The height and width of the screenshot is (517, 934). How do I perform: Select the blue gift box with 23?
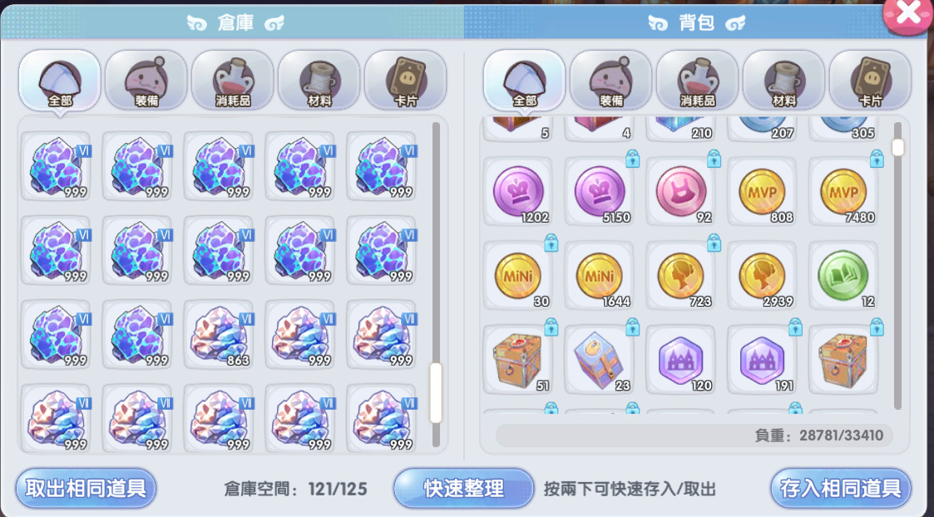coord(599,360)
